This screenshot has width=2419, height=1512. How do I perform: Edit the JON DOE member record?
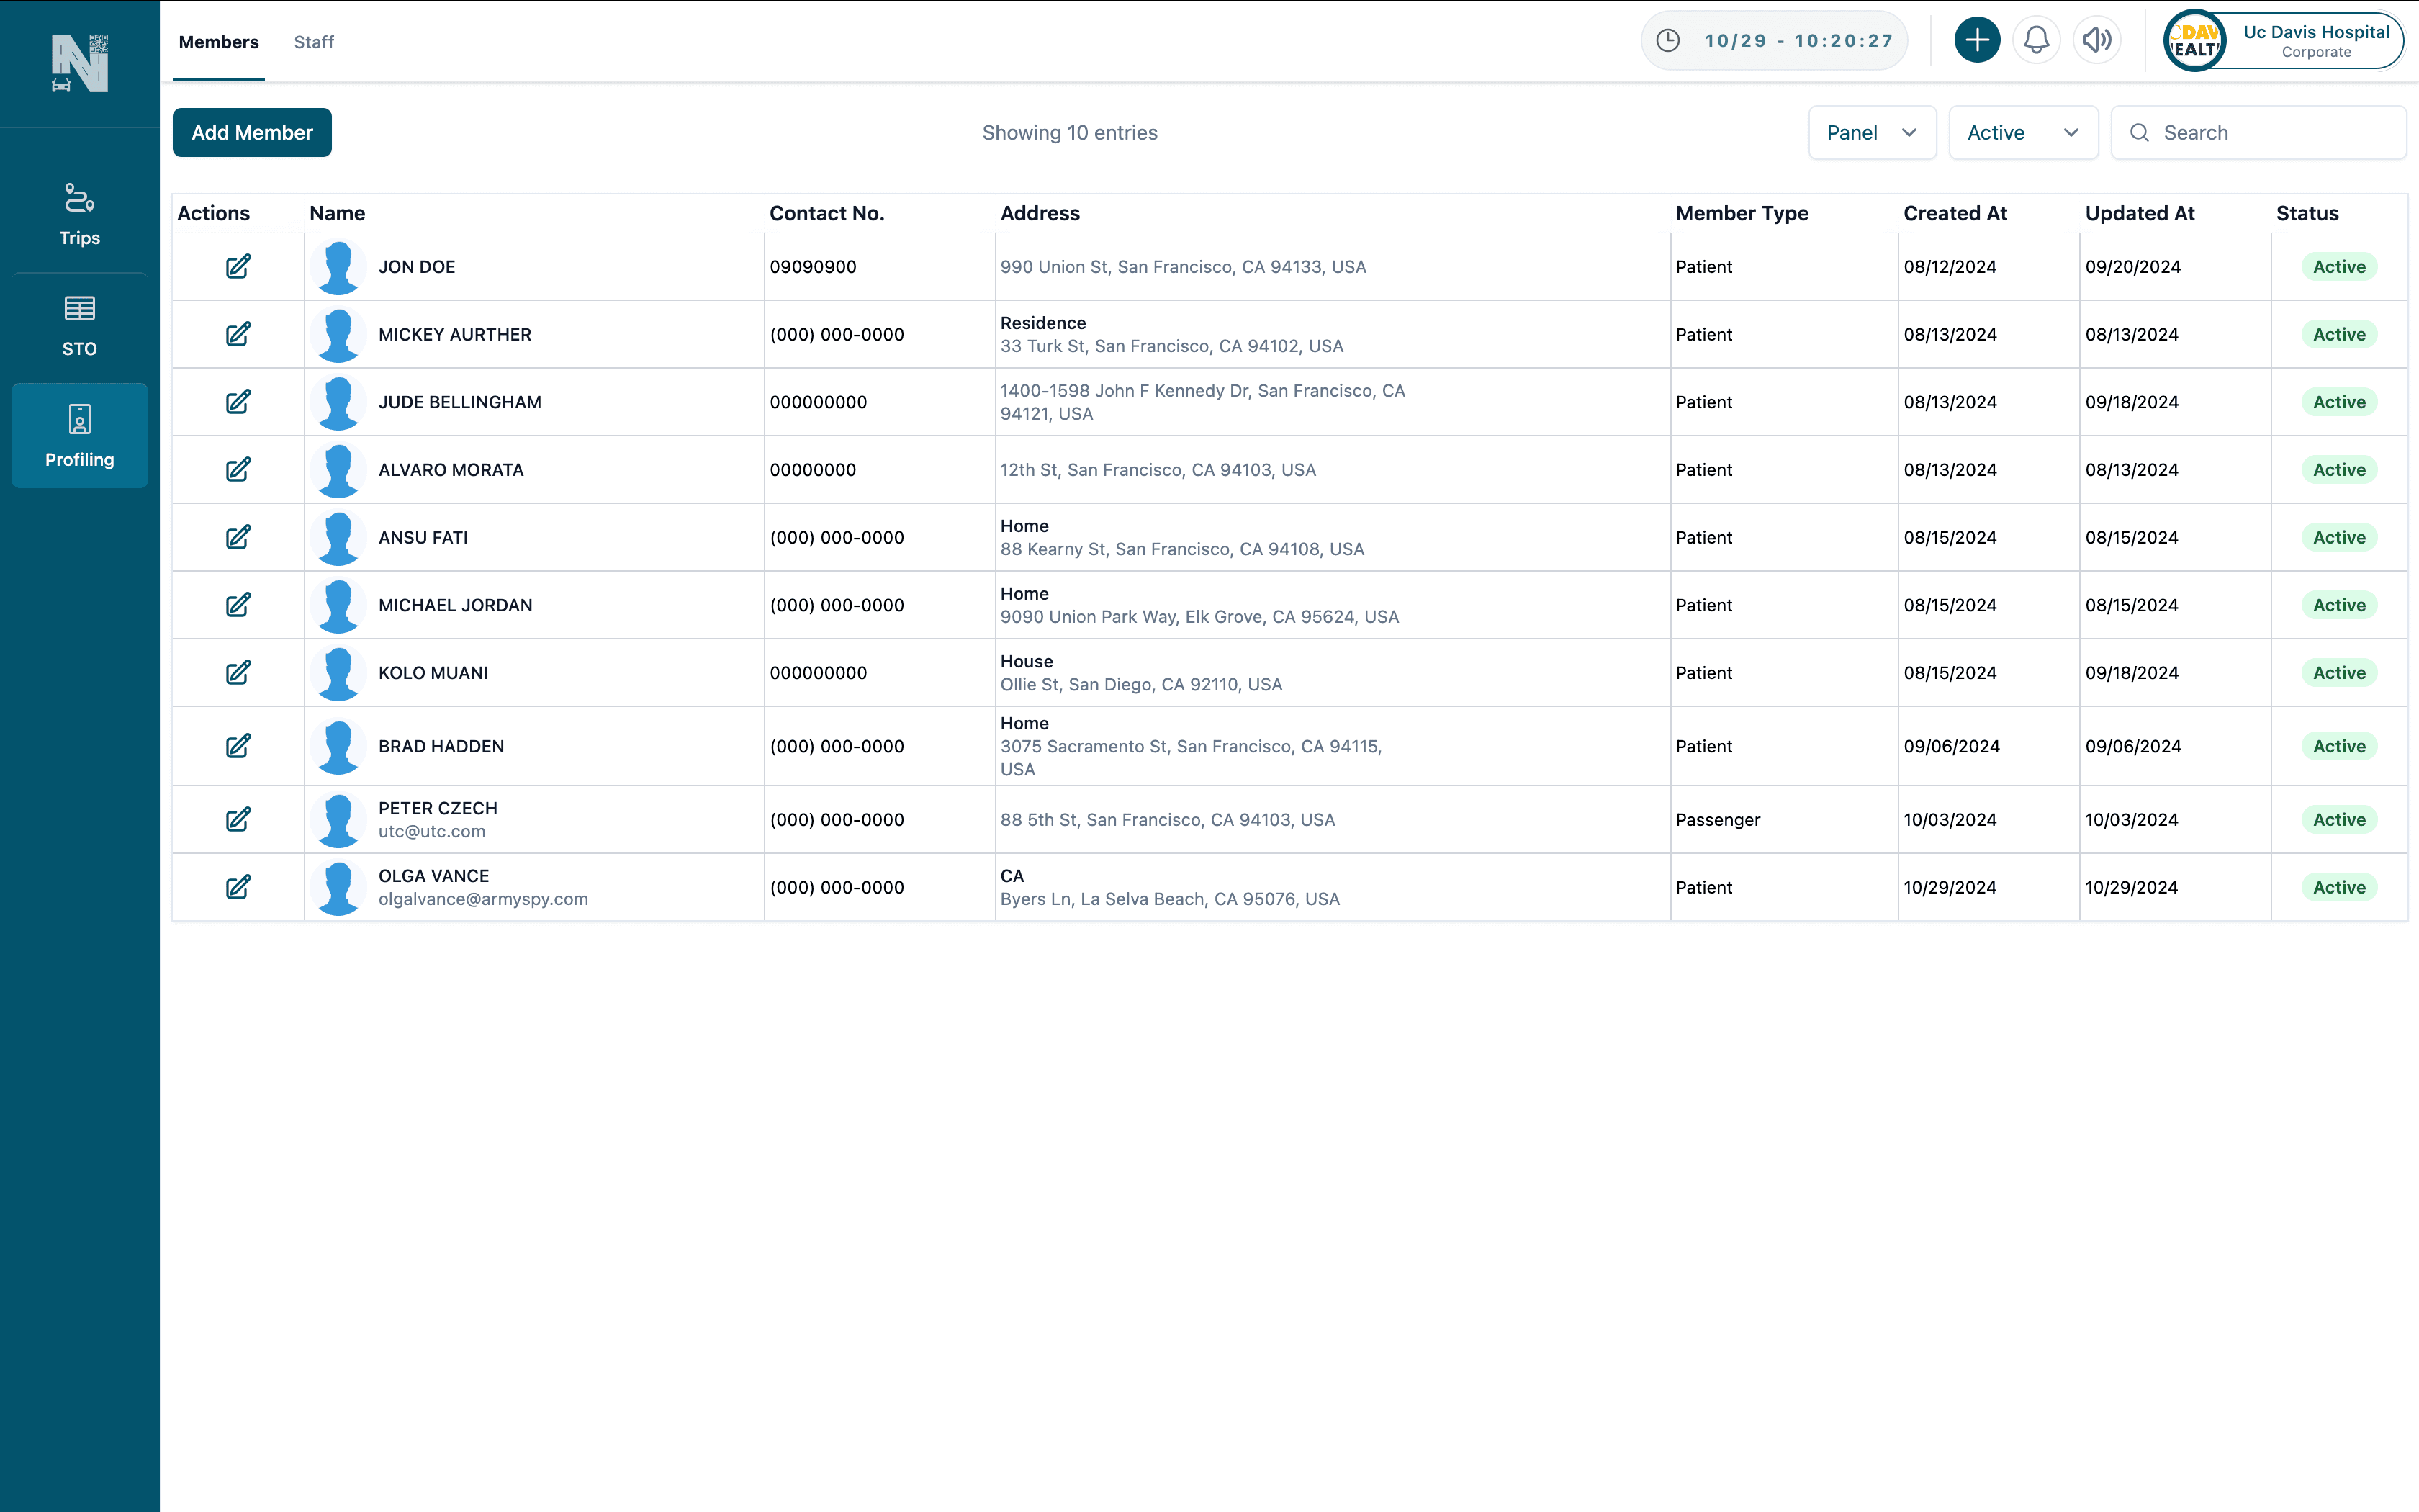pos(238,266)
